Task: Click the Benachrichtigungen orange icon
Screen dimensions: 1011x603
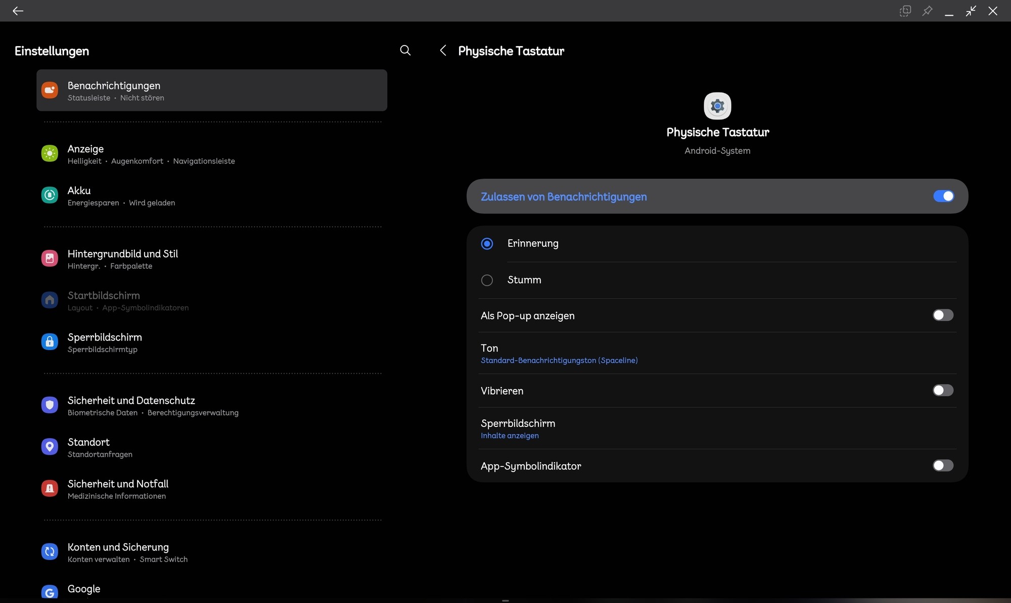Action: coord(50,90)
